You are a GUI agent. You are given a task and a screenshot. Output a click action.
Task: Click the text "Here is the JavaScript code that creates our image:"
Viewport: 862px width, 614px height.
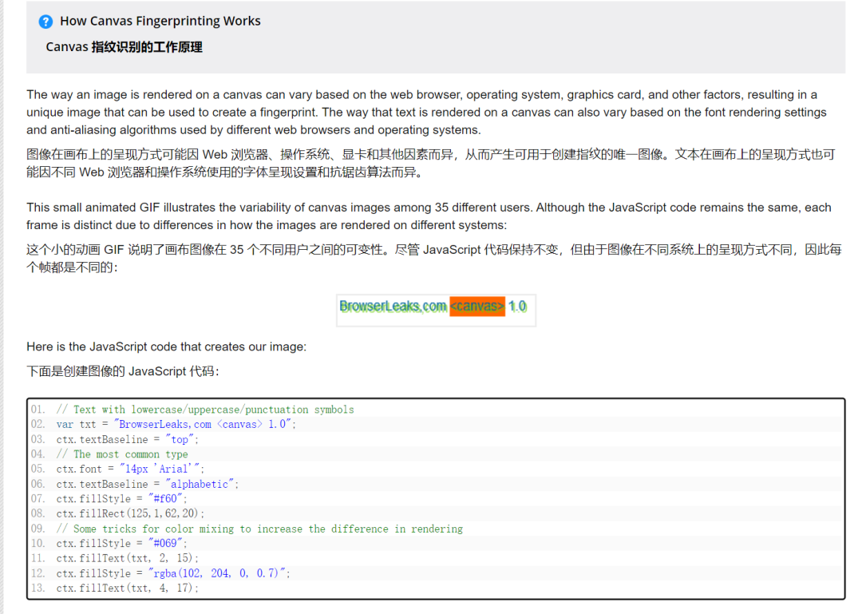pyautogui.click(x=166, y=347)
